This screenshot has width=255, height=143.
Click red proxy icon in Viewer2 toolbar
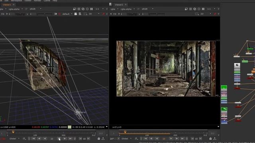coord(215,14)
